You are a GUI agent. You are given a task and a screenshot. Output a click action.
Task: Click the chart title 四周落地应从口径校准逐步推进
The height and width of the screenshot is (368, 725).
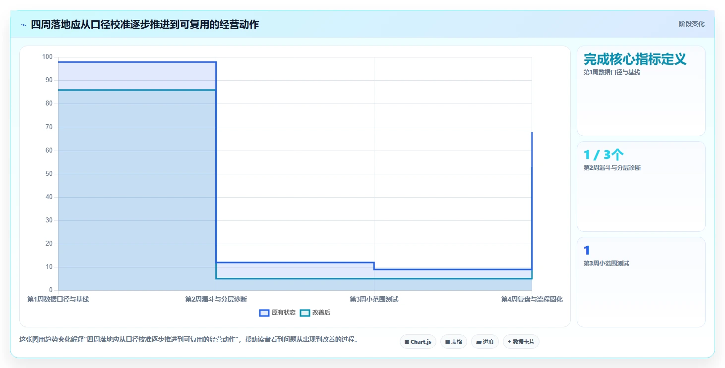tap(145, 24)
